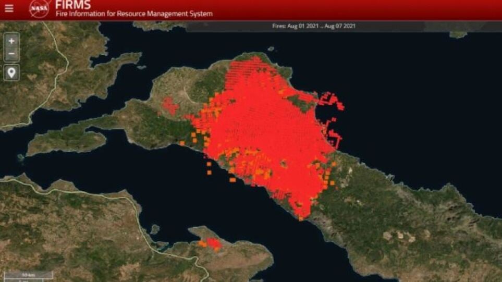This screenshot has height=282, width=502.
Task: Click the southern tip of the large fire area
Action: point(301,215)
